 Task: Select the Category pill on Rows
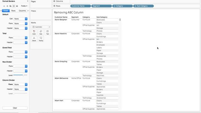(122, 6)
